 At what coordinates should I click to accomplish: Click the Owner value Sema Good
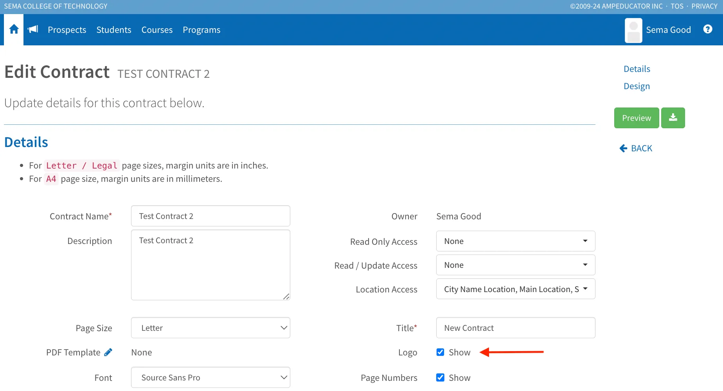[459, 216]
